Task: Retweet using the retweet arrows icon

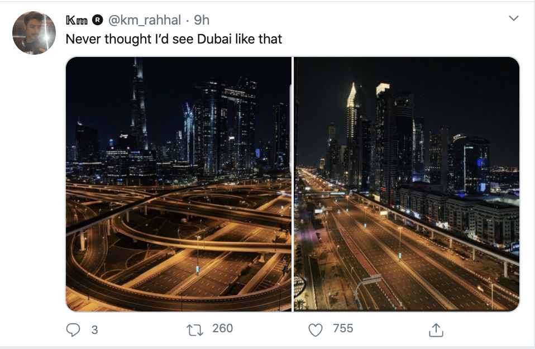Action: pyautogui.click(x=195, y=330)
